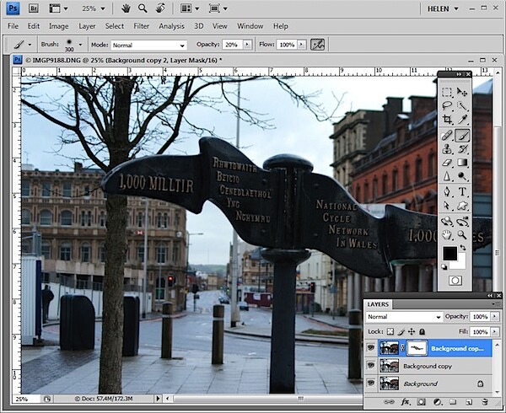Toggle Quick Mask mode in toolbox

pyautogui.click(x=455, y=281)
